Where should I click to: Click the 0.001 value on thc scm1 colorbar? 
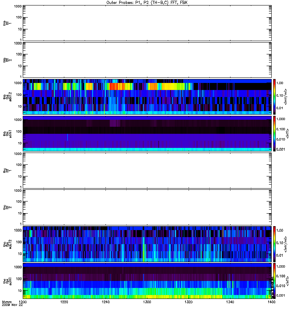281,295
